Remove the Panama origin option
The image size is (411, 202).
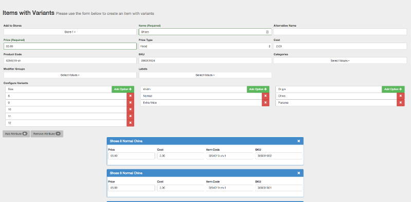coord(401,103)
